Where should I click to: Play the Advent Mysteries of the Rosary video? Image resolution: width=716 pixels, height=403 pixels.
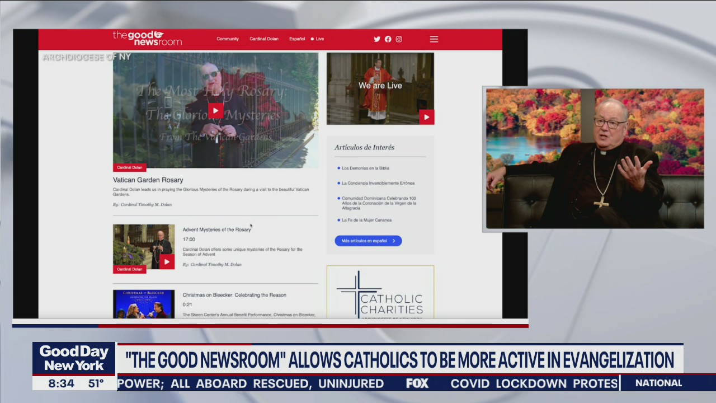(166, 261)
